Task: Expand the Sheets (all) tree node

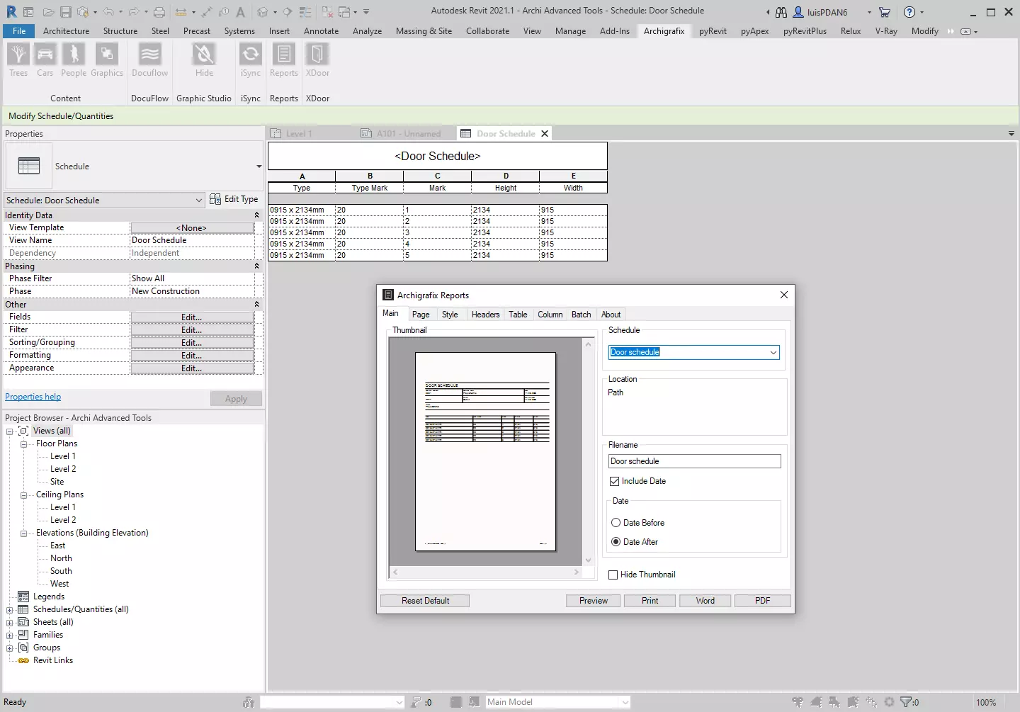Action: point(10,622)
